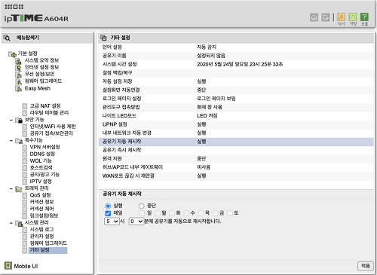The width and height of the screenshot is (377, 275).
Task: Open 기타 설정 in the tree
Action: coord(40,250)
